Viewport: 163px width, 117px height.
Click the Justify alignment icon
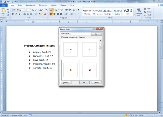[61, 14]
